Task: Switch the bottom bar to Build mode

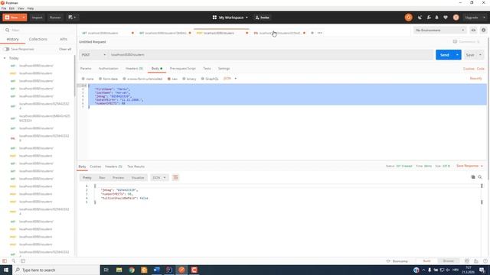Action: click(426, 261)
